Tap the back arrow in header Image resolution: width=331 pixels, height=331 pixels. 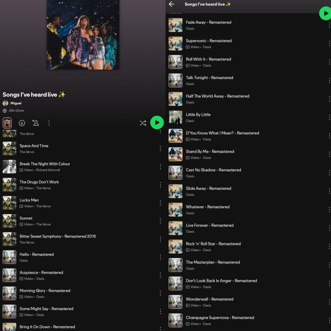tap(171, 4)
